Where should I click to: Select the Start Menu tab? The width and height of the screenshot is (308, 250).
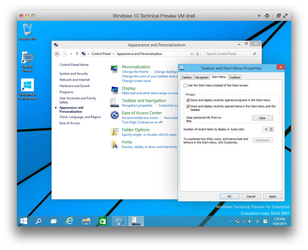click(219, 77)
